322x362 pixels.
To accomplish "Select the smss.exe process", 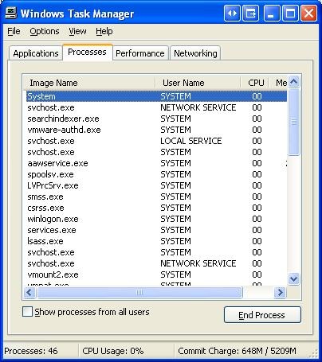I will (x=156, y=197).
